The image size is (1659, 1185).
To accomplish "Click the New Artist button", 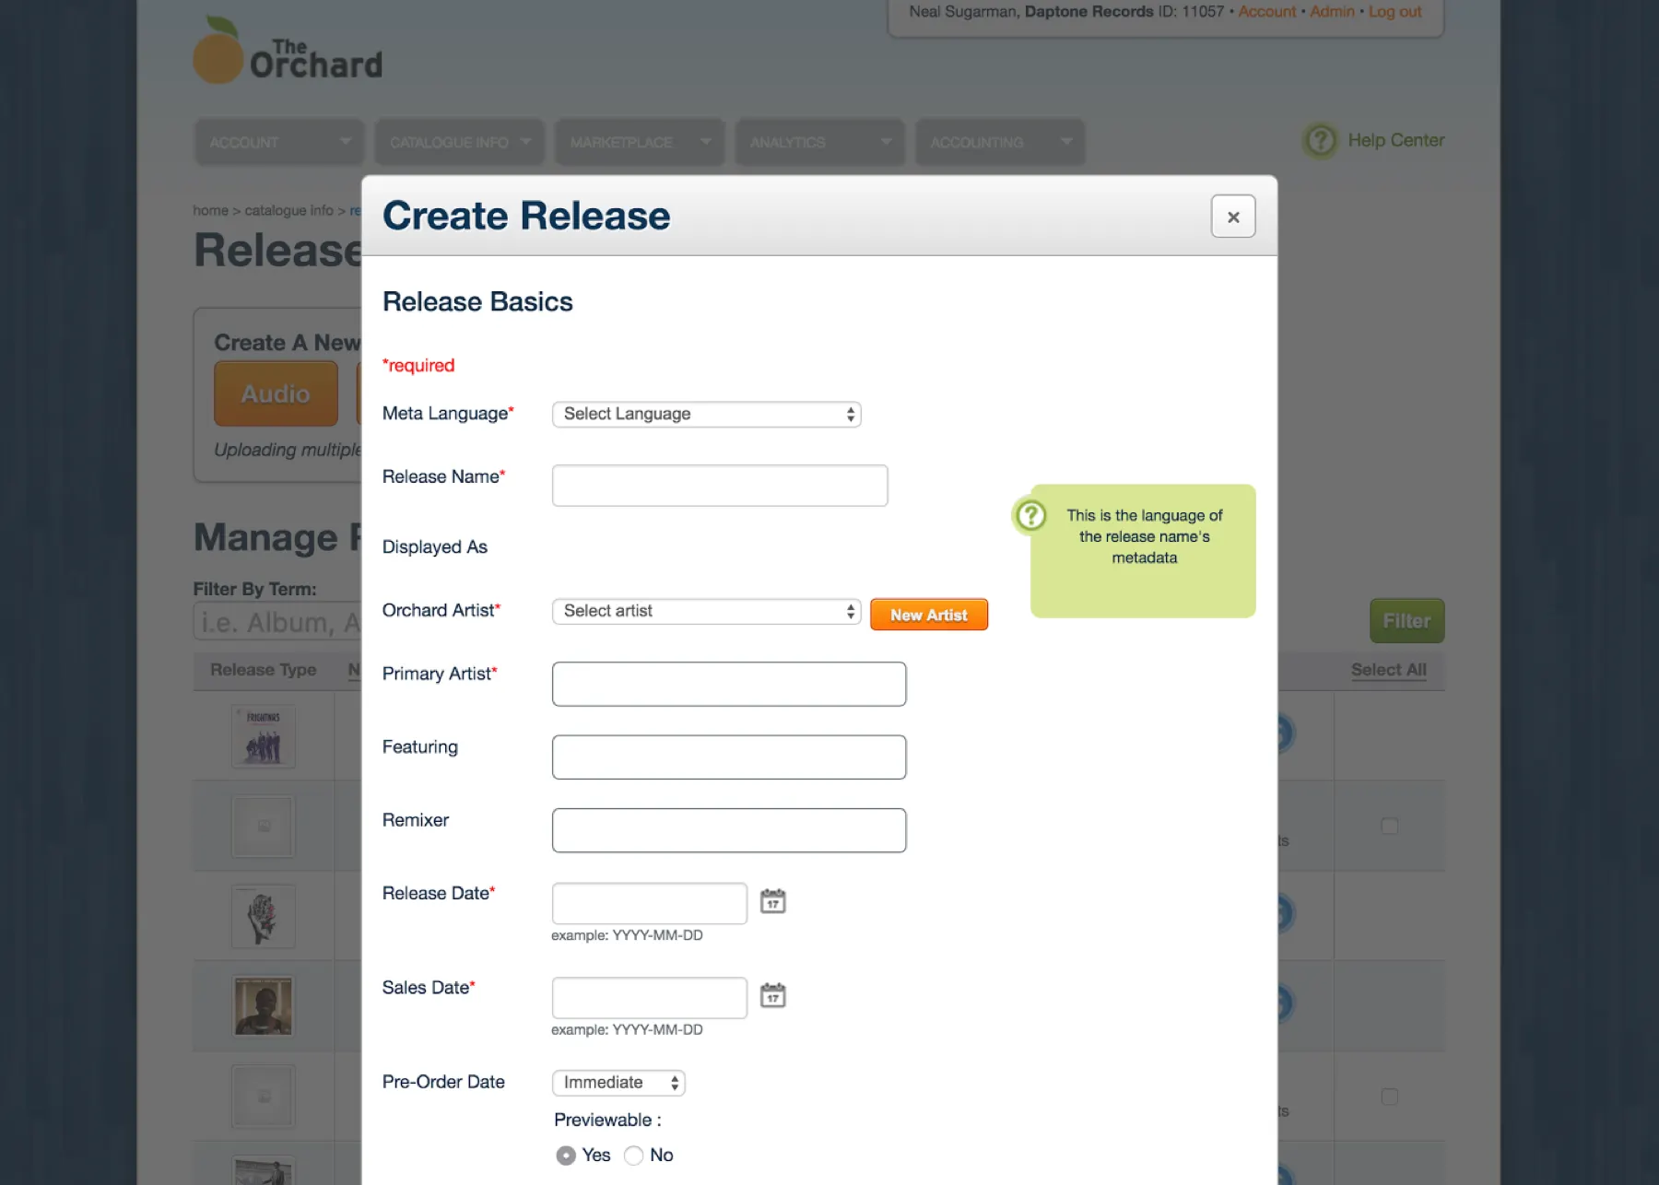I will (x=929, y=615).
